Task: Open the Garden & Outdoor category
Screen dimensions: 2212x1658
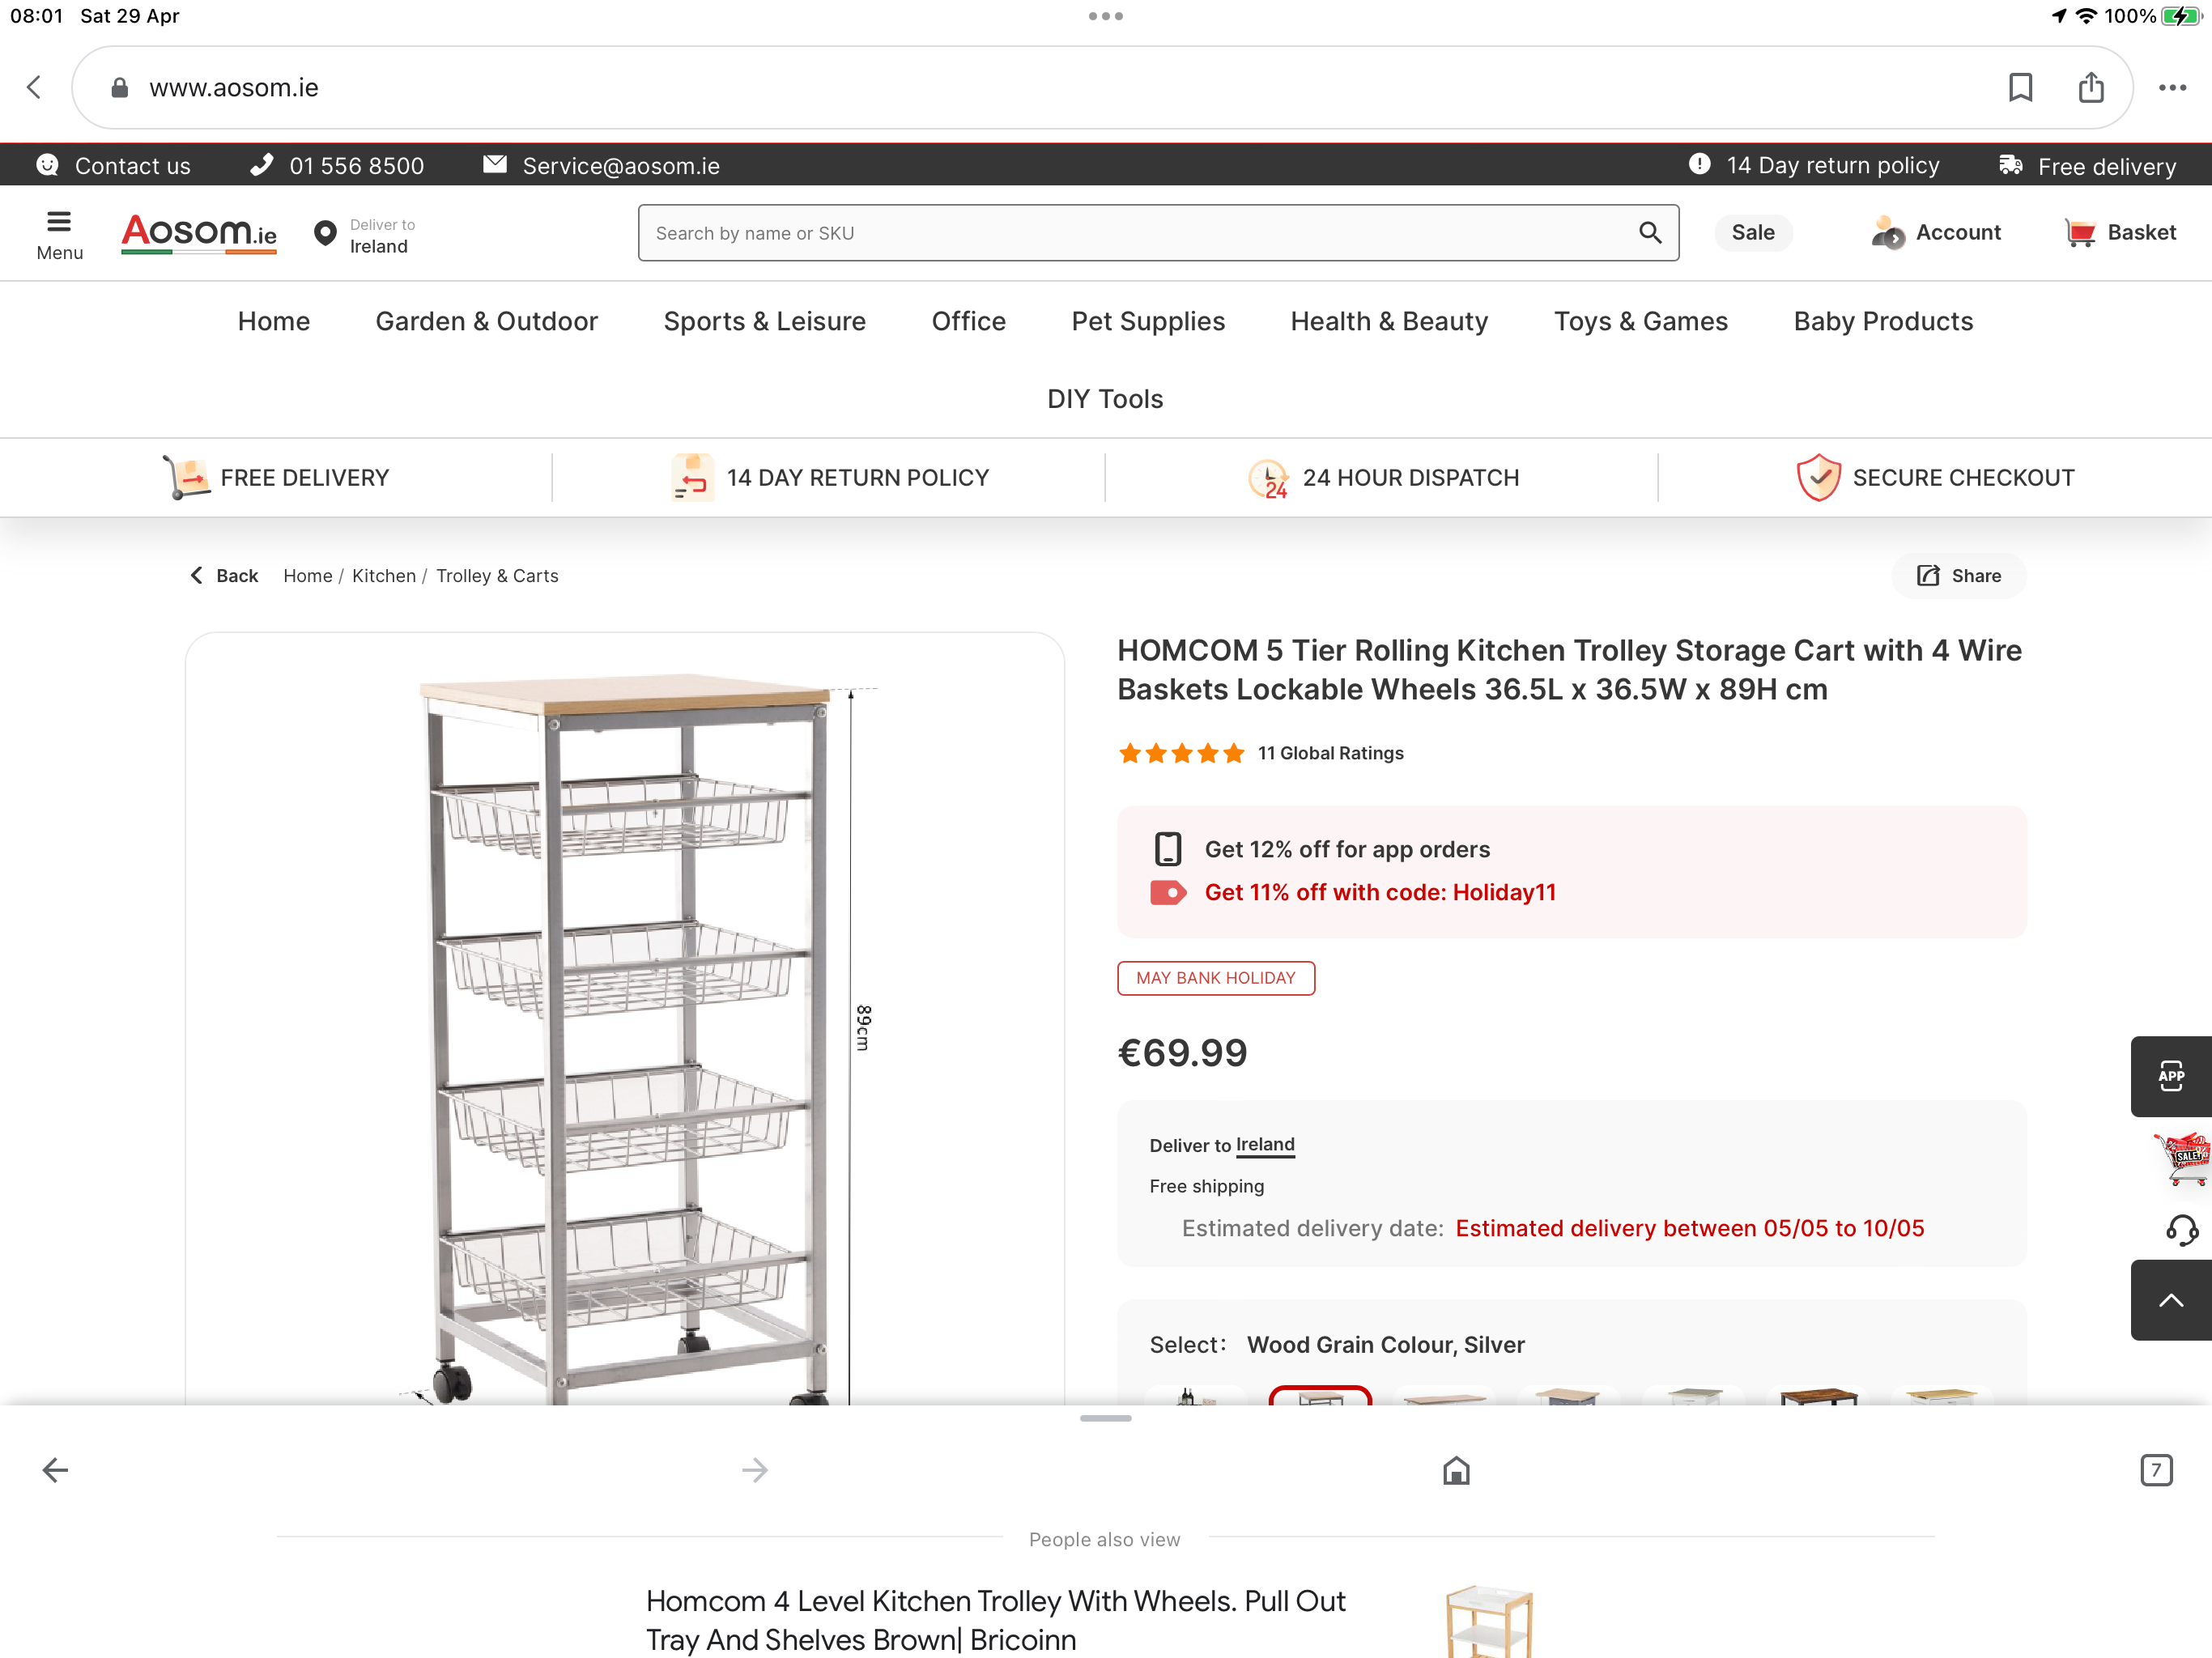Action: (486, 321)
